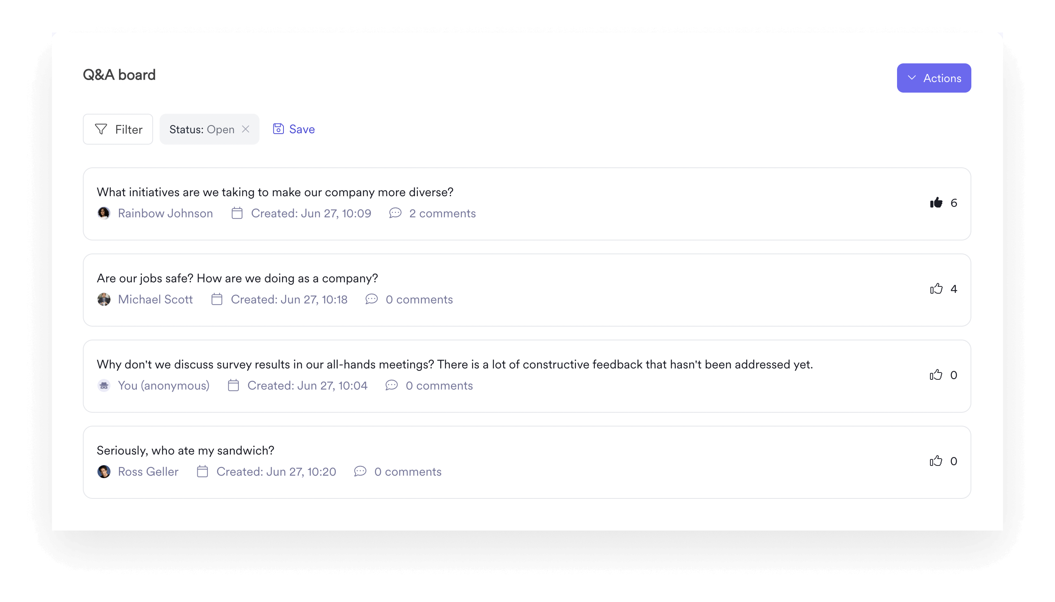
Task: Open the Filter panel
Action: tap(117, 129)
